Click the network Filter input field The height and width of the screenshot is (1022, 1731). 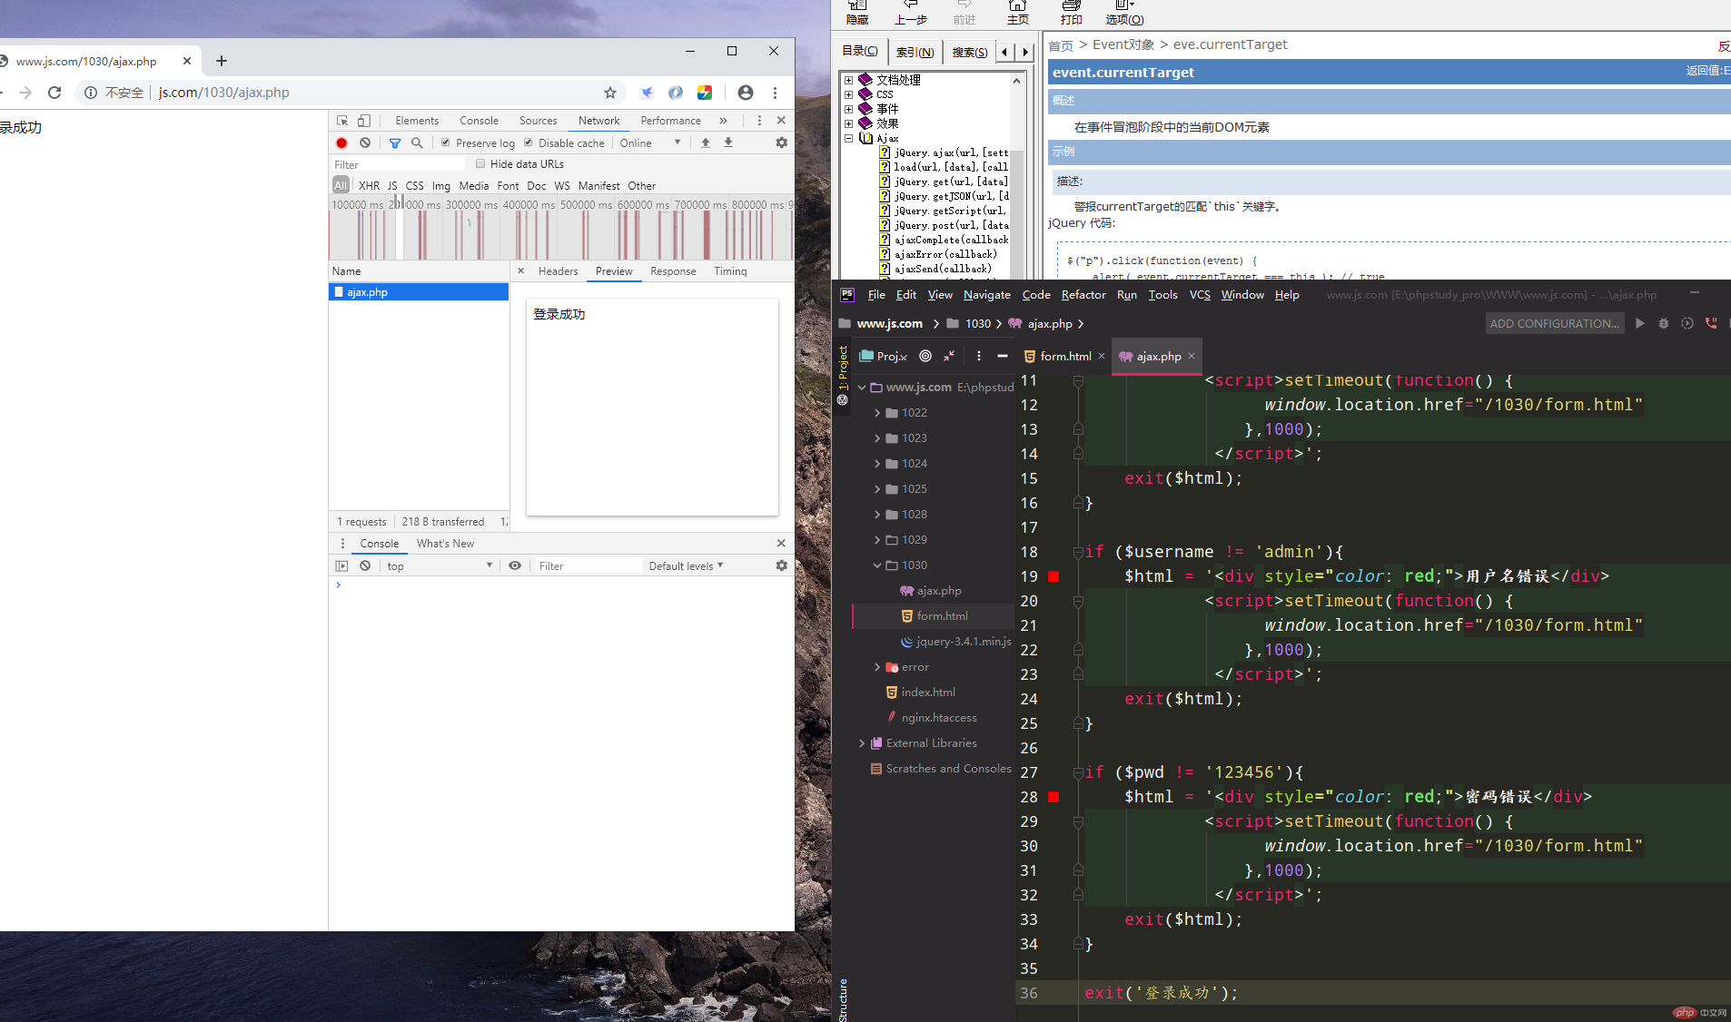pyautogui.click(x=398, y=164)
